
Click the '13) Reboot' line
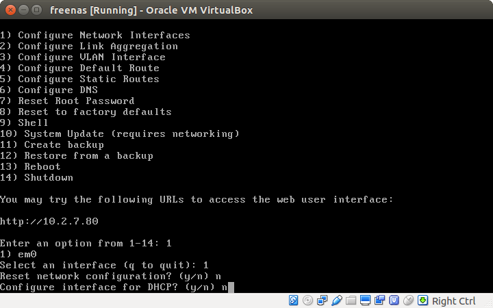click(30, 167)
